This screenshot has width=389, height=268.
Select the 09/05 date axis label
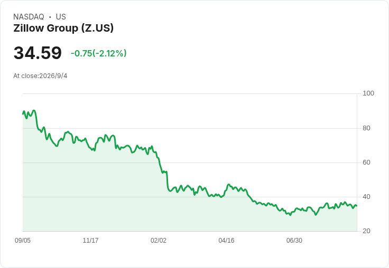(x=23, y=240)
